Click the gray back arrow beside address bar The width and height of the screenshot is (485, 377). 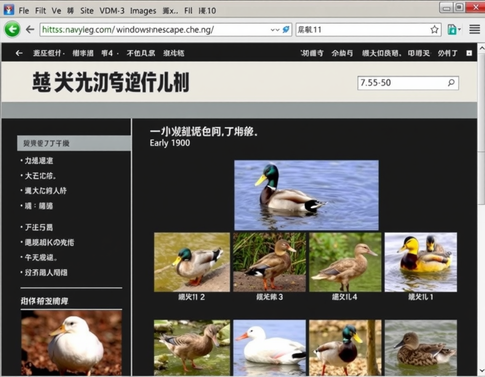pyautogui.click(x=30, y=30)
